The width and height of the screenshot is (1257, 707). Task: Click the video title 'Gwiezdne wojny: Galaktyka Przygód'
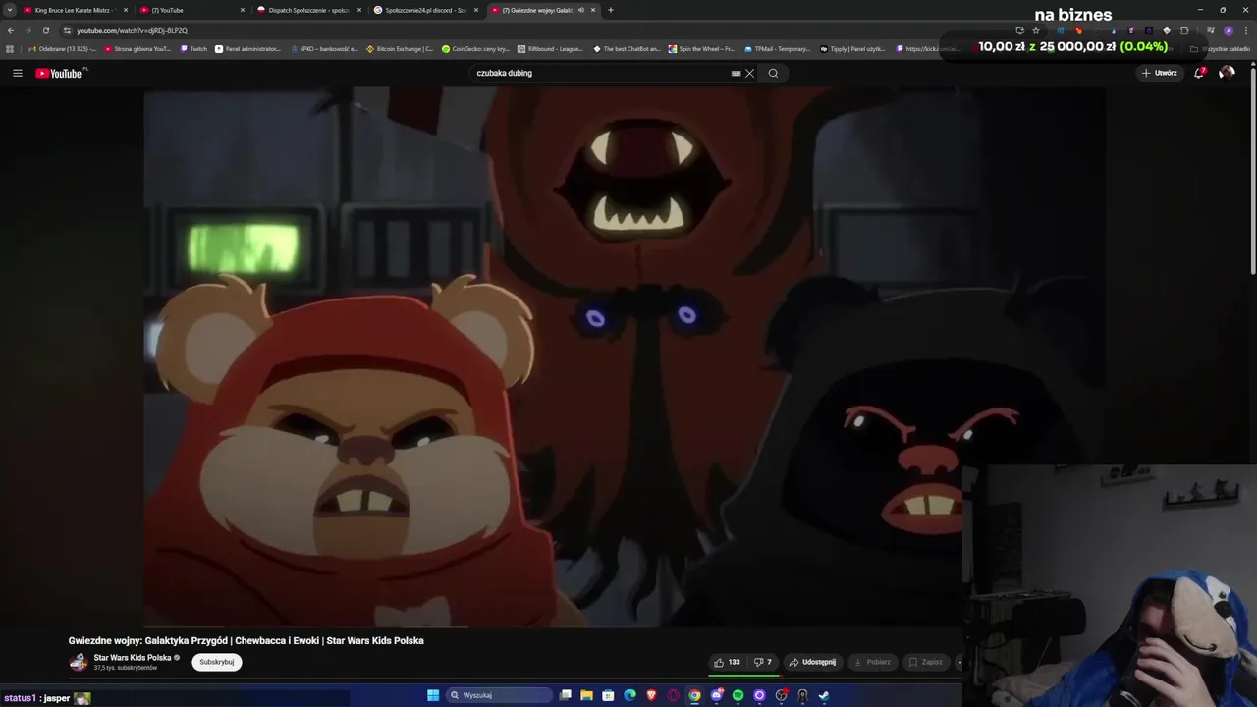(246, 640)
